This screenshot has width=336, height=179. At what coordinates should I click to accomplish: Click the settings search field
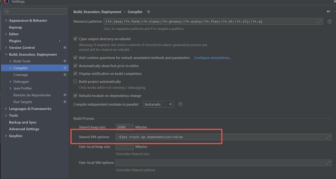[x=35, y=11]
